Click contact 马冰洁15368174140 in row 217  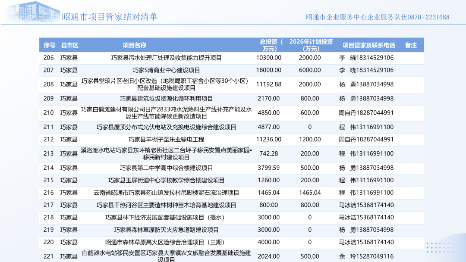tap(366, 206)
